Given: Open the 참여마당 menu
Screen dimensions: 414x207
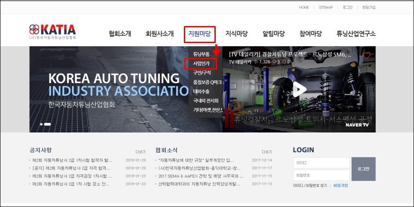Looking at the screenshot, I should click(x=311, y=34).
